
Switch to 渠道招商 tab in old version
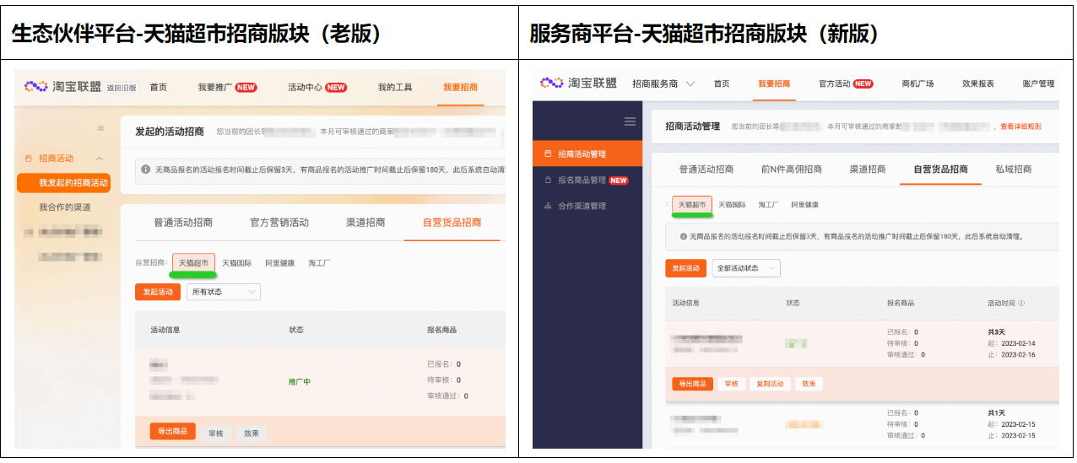point(365,223)
